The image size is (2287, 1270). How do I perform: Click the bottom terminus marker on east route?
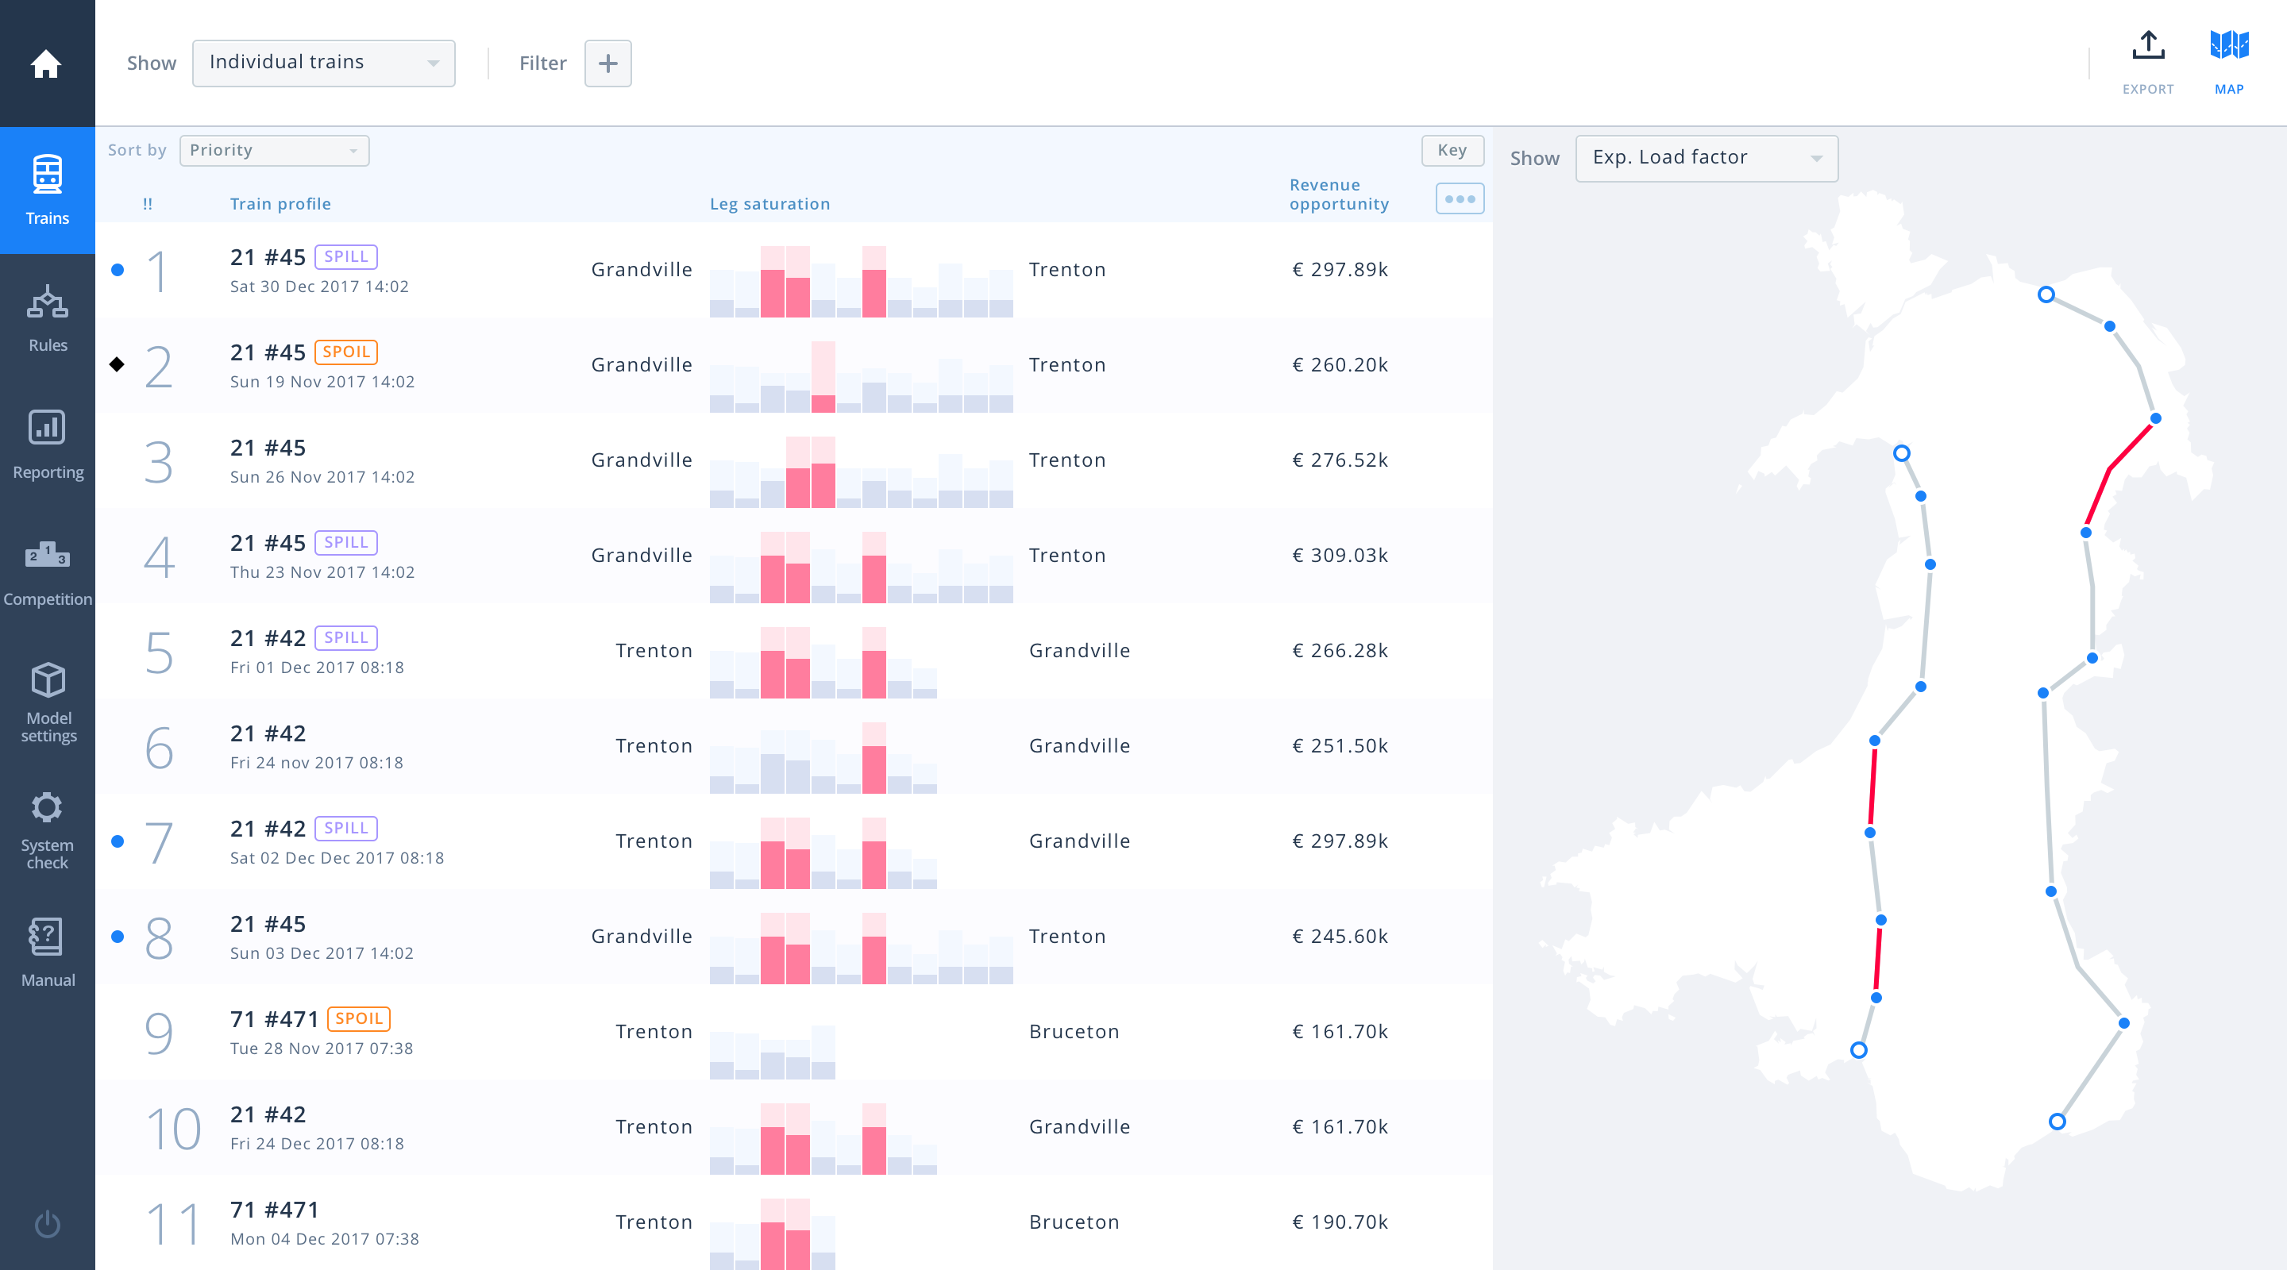(2057, 1122)
